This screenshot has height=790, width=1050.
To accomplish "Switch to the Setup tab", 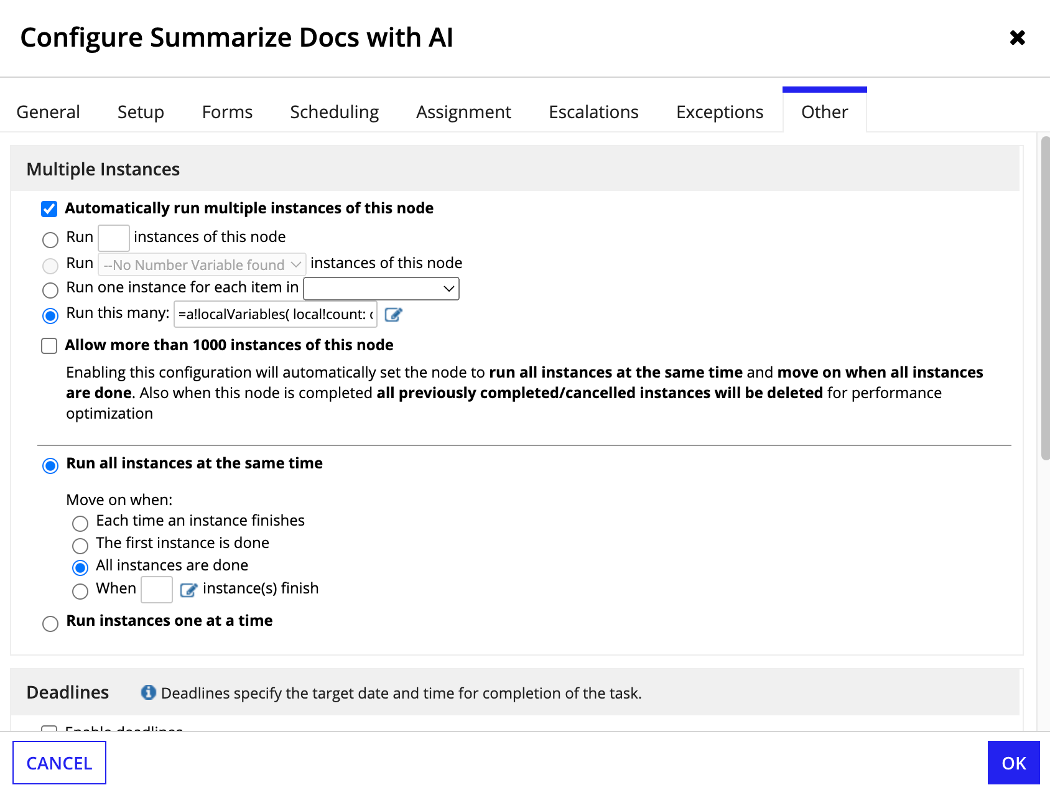I will [x=141, y=112].
